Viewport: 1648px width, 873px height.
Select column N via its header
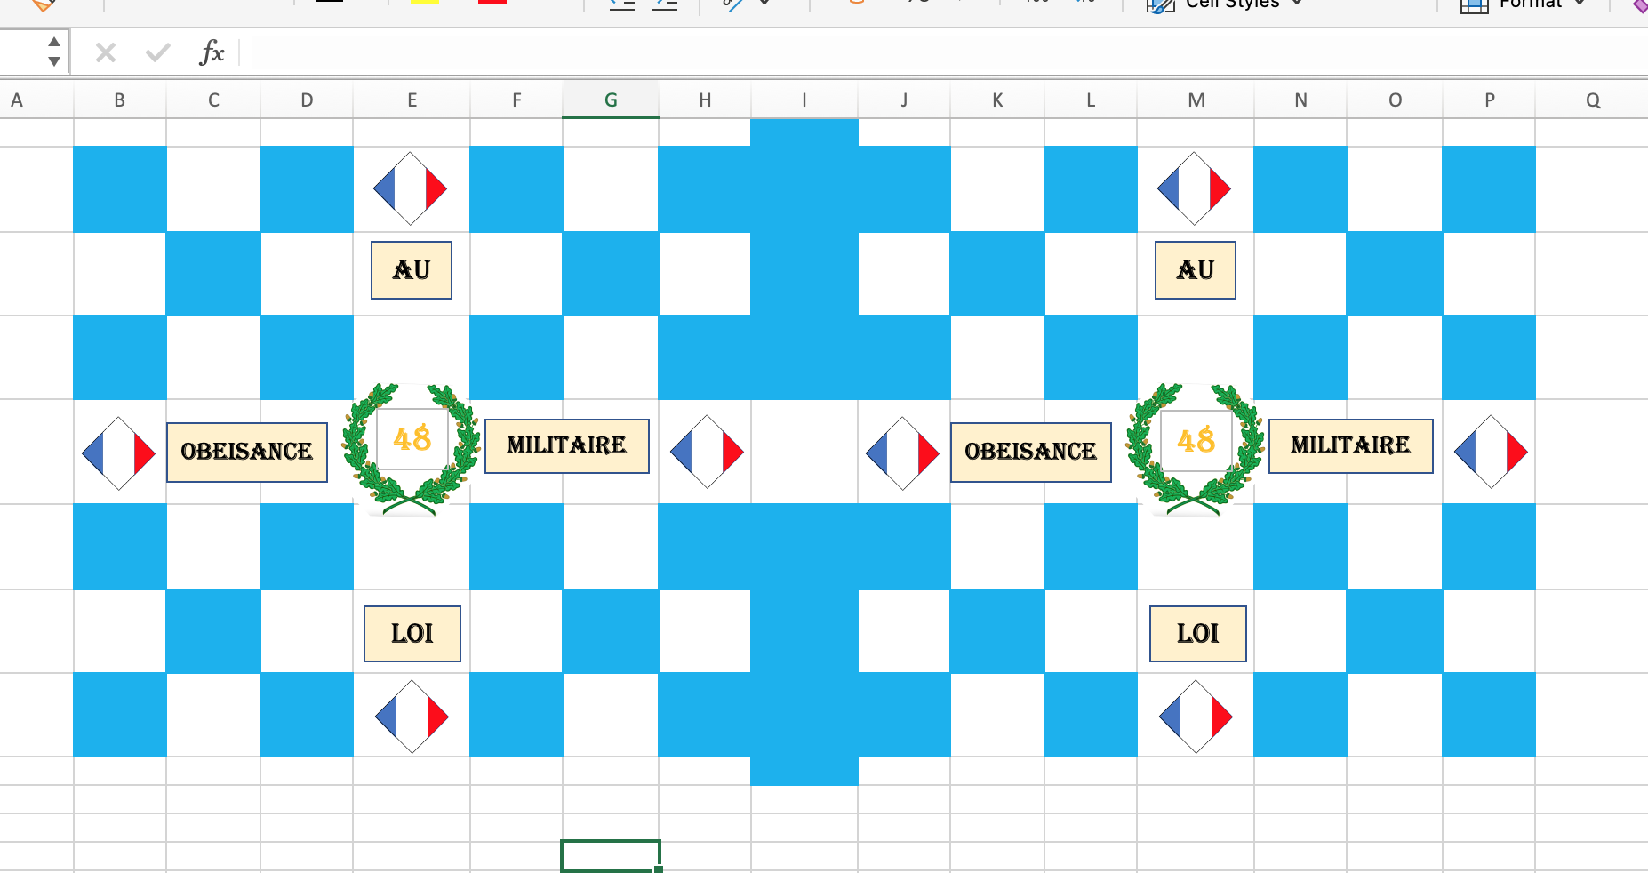pyautogui.click(x=1300, y=100)
